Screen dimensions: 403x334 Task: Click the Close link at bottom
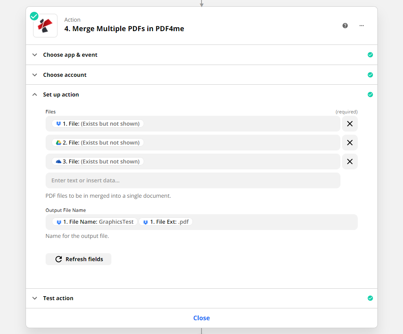point(201,318)
